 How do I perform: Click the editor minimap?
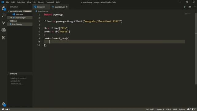tap(187, 14)
